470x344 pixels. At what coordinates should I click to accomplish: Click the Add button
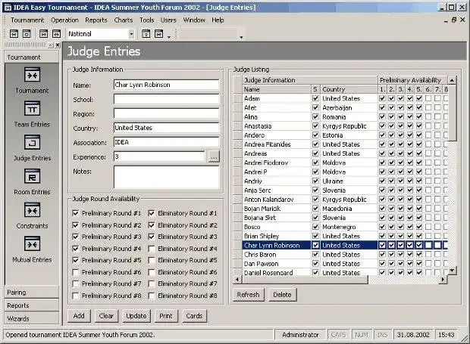tap(79, 316)
